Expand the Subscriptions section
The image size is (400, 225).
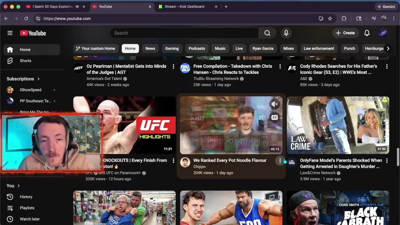[x=23, y=79]
